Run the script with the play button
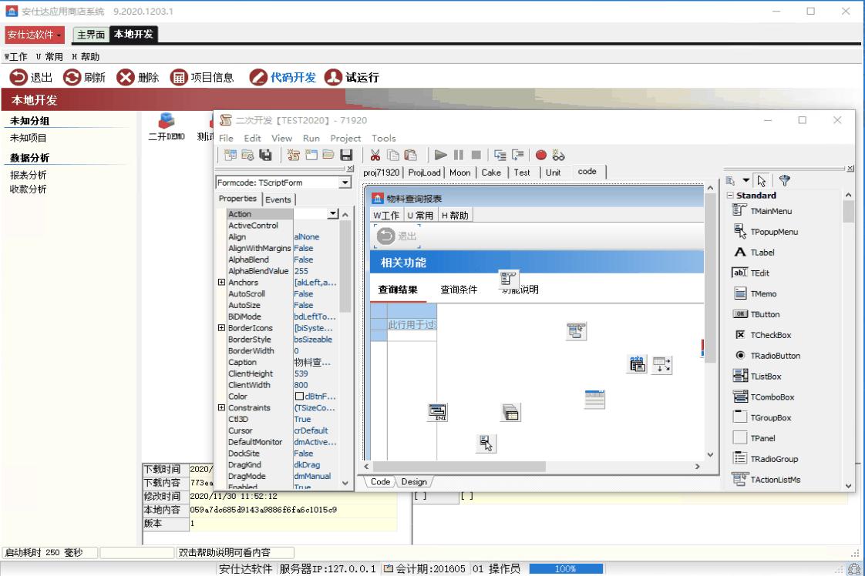The height and width of the screenshot is (576, 865). pyautogui.click(x=441, y=155)
